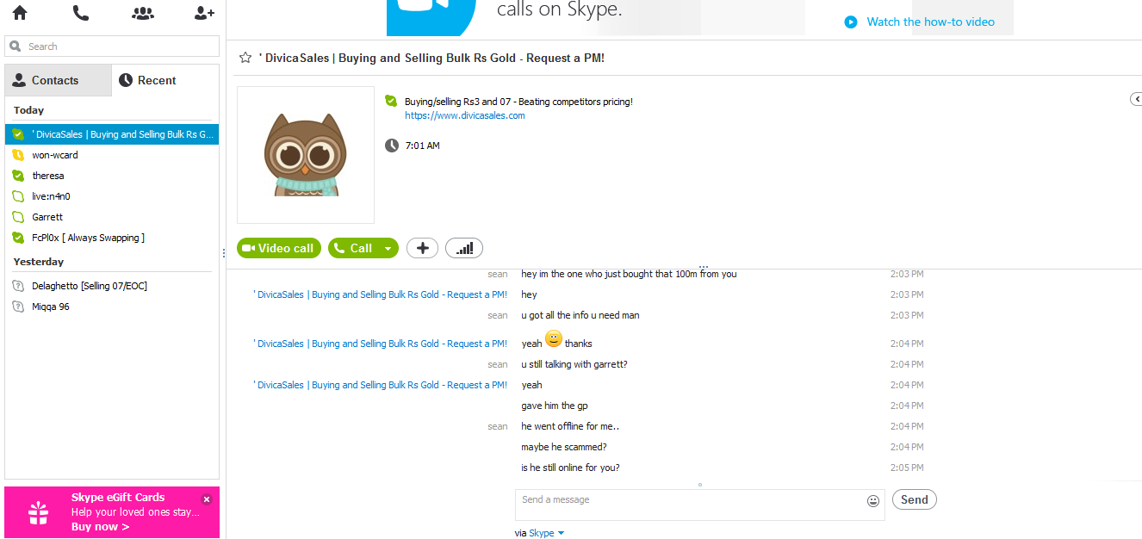Open the call phones dial pad icon
Viewport: 1142px width, 539px height.
point(81,13)
